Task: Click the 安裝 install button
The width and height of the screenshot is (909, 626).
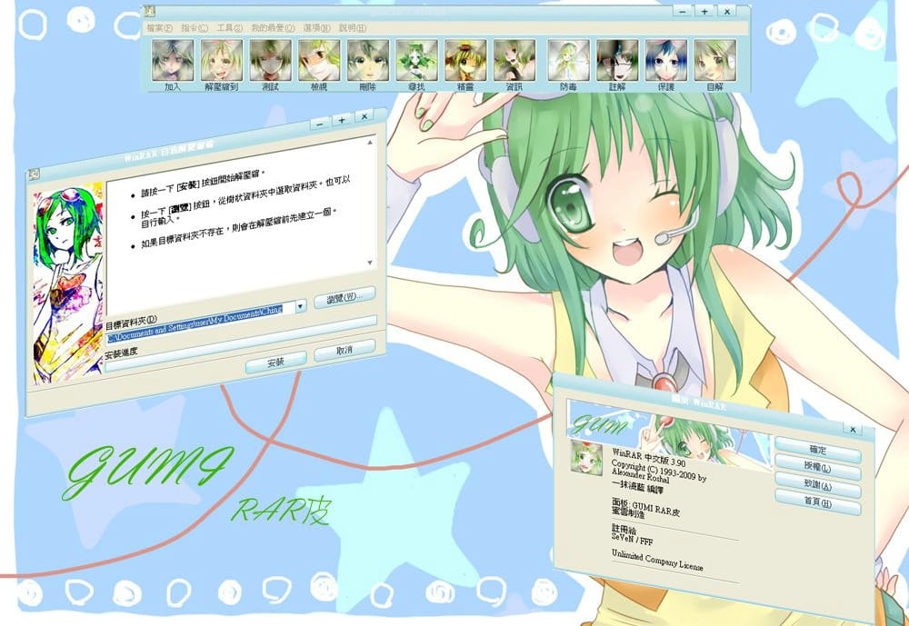Action: click(276, 363)
